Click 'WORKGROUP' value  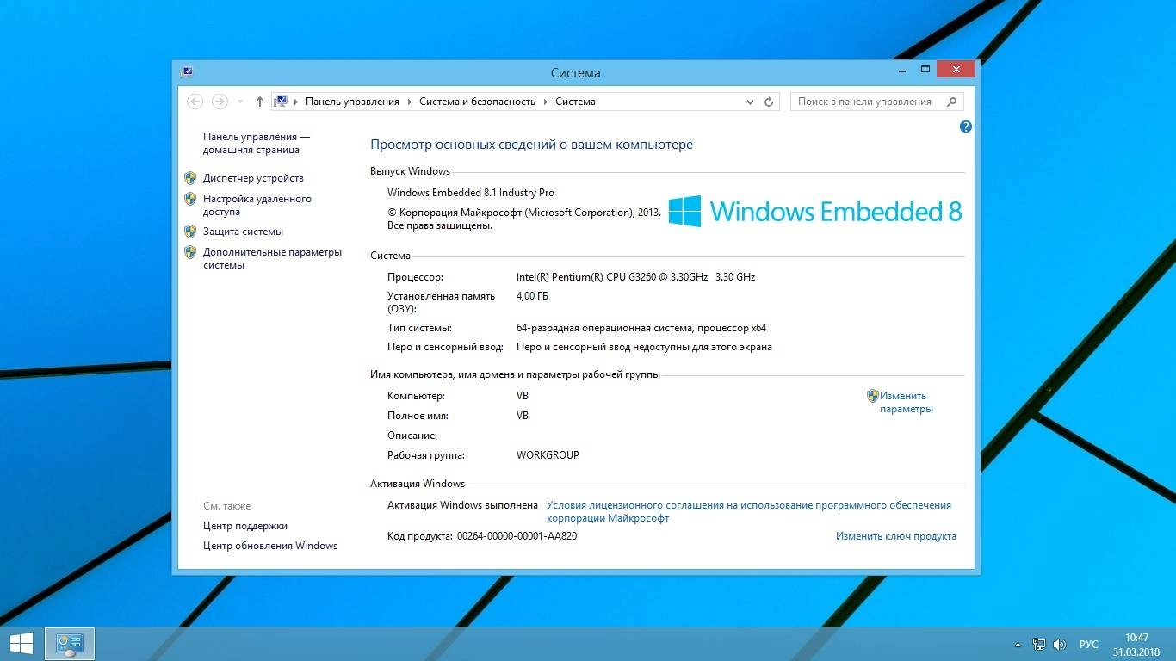click(x=548, y=455)
